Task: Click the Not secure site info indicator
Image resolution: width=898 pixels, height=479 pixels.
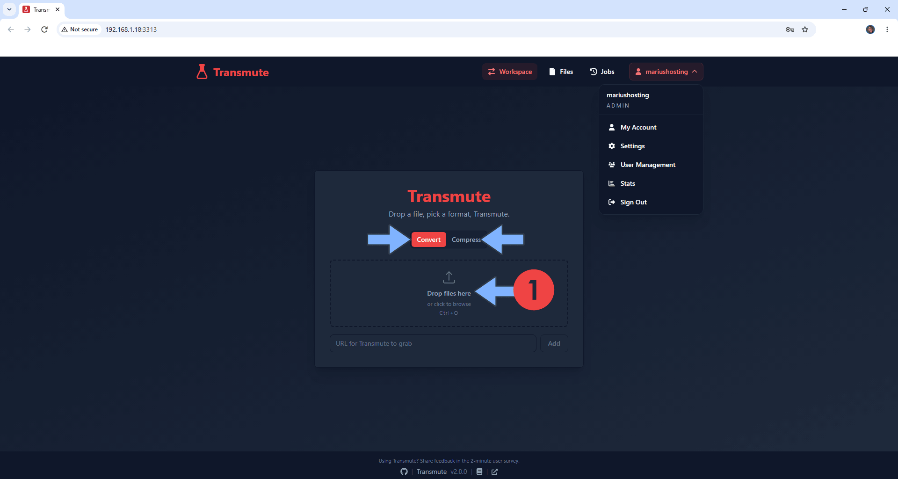Action: [x=80, y=29]
